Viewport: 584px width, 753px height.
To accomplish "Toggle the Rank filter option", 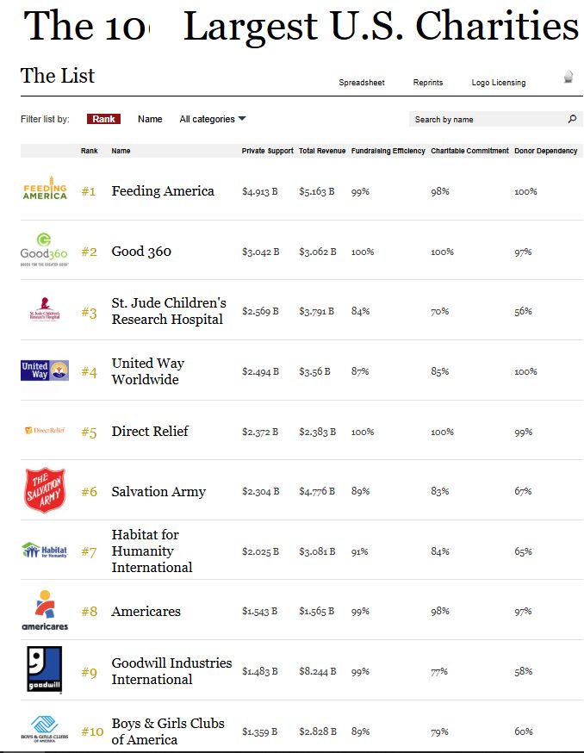I will 103,120.
